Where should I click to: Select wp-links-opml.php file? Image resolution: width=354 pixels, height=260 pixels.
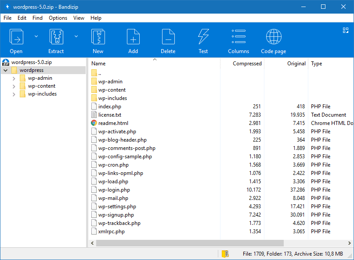pos(121,173)
